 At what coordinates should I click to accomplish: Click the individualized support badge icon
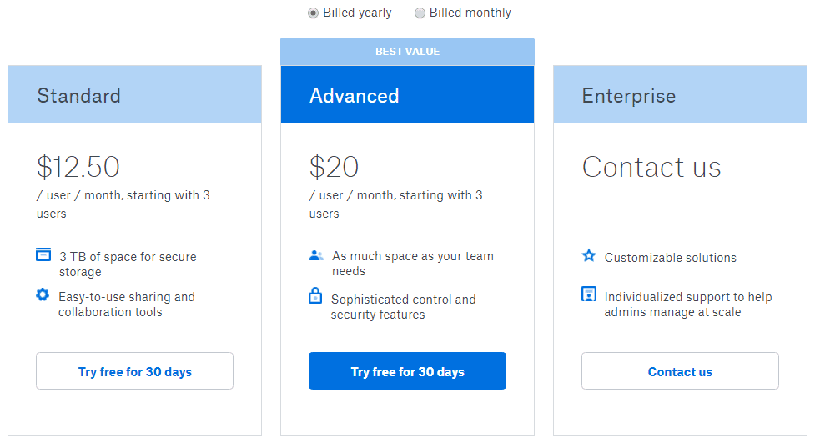(589, 294)
